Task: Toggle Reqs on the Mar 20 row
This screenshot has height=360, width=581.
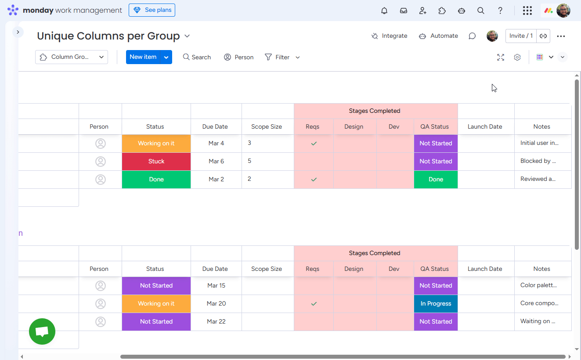Action: click(313, 303)
